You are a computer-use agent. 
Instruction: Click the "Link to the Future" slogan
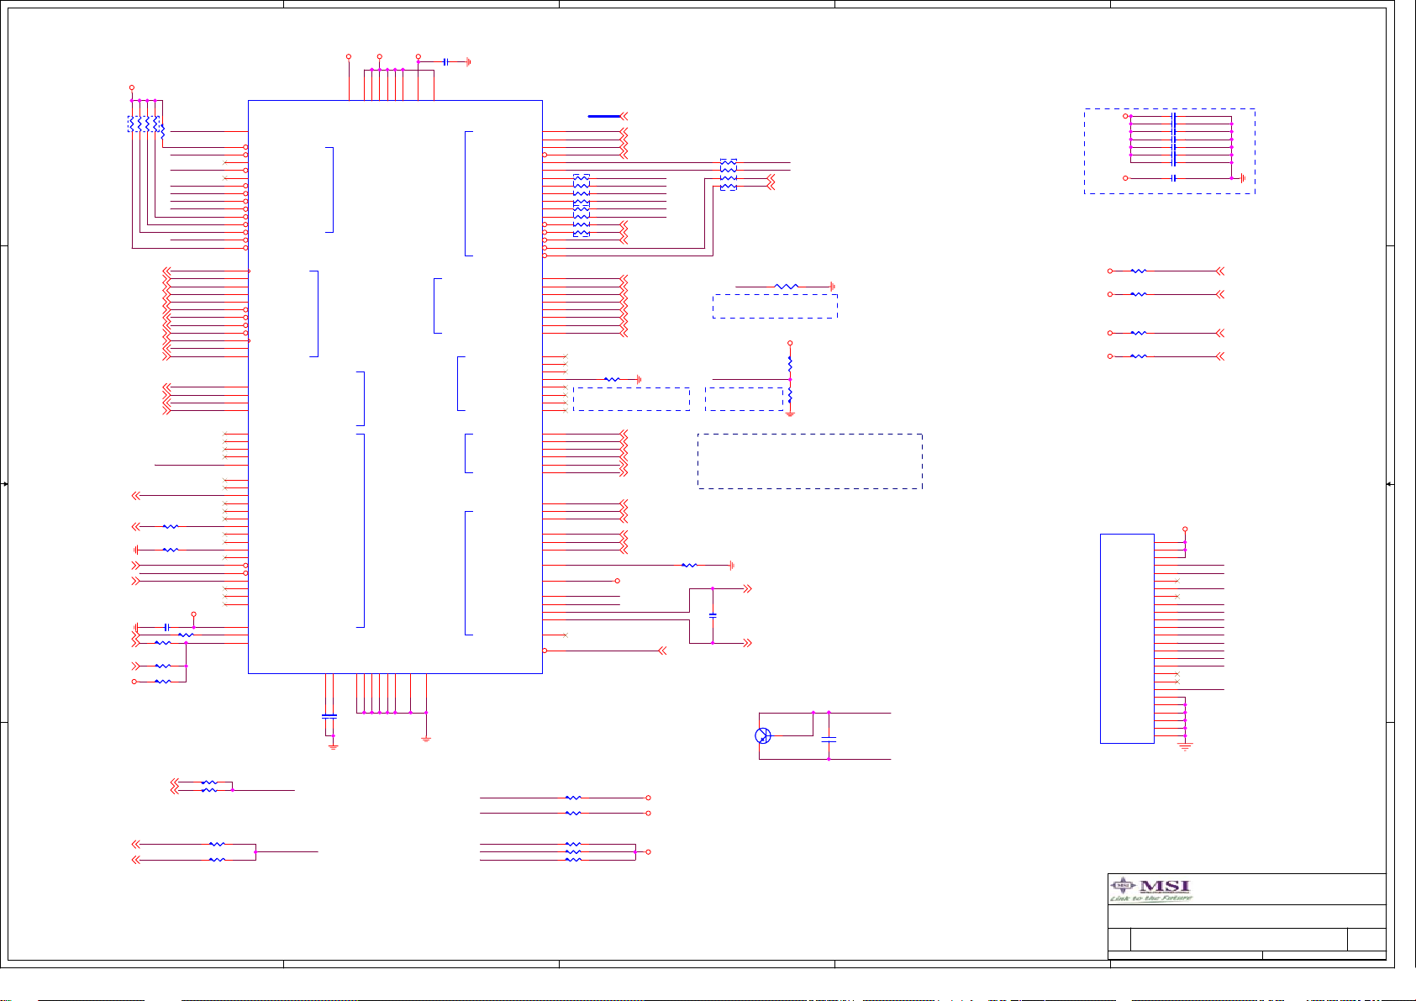coord(1150,898)
